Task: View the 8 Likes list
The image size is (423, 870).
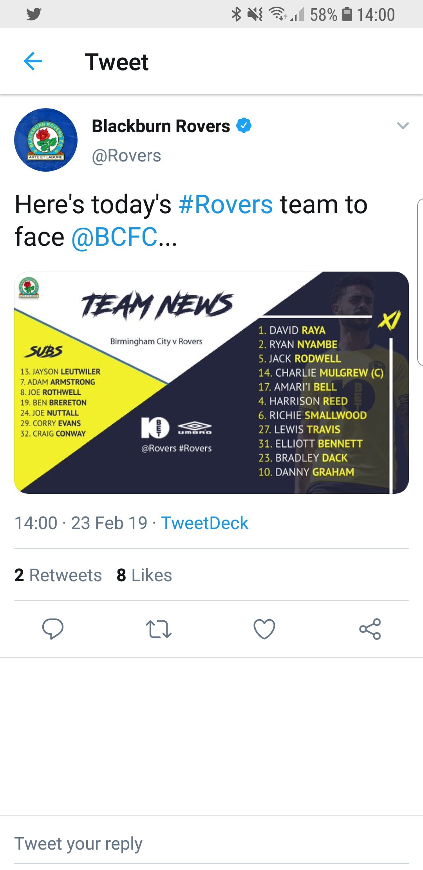Action: (144, 575)
